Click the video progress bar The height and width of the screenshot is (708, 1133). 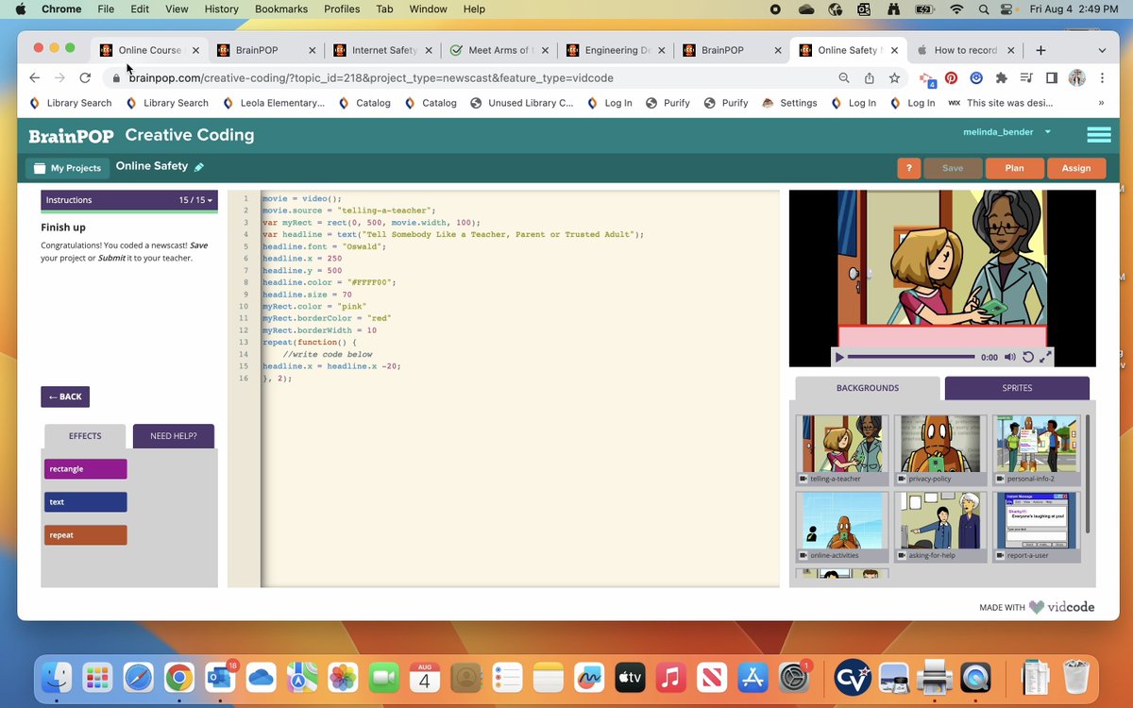pyautogui.click(x=911, y=357)
